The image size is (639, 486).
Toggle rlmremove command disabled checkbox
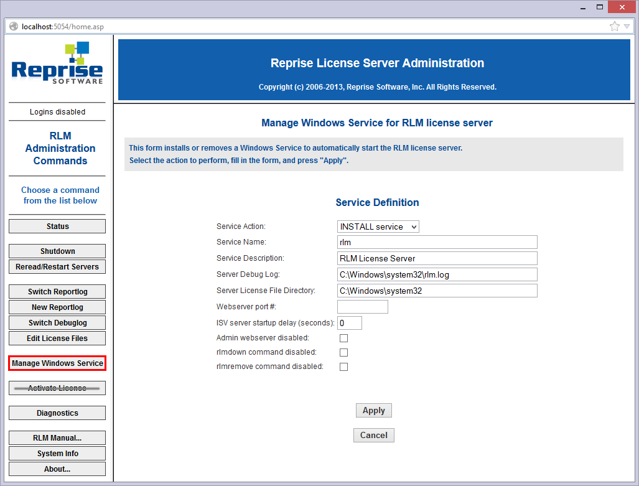pos(343,367)
